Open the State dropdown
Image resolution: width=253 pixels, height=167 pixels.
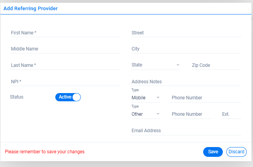(x=156, y=65)
